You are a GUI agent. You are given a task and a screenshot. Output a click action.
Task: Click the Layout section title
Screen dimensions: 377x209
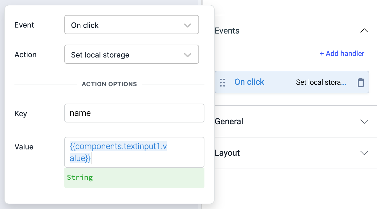tap(227, 153)
